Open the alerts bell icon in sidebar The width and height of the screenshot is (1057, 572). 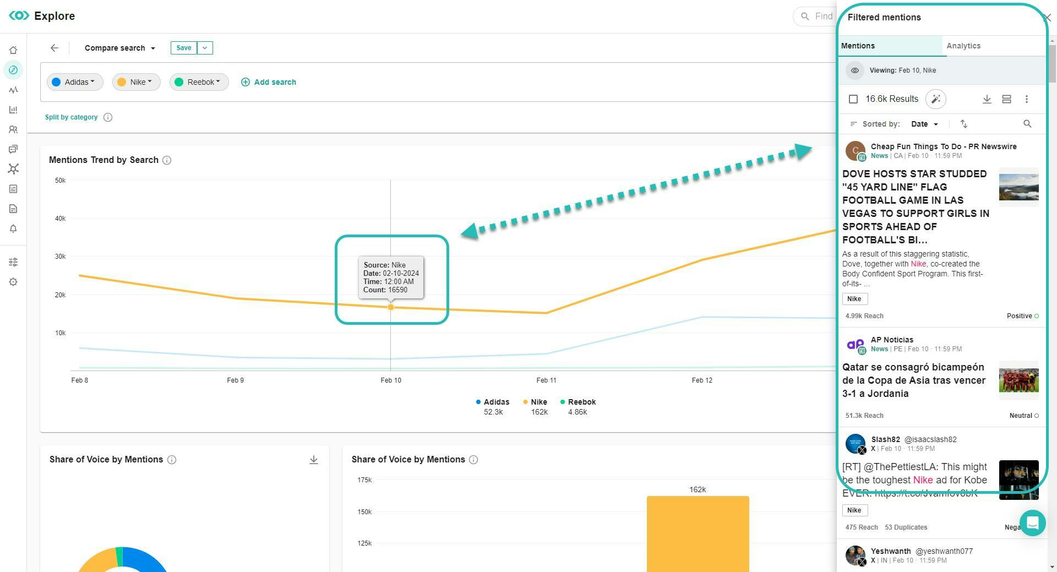[13, 228]
